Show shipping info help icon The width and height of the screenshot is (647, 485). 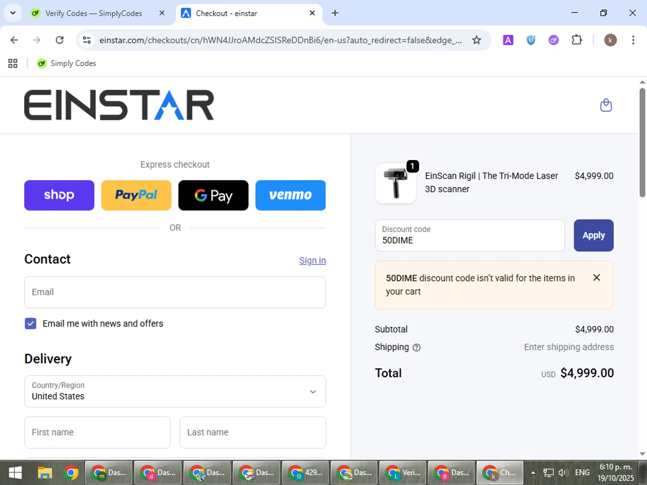416,347
